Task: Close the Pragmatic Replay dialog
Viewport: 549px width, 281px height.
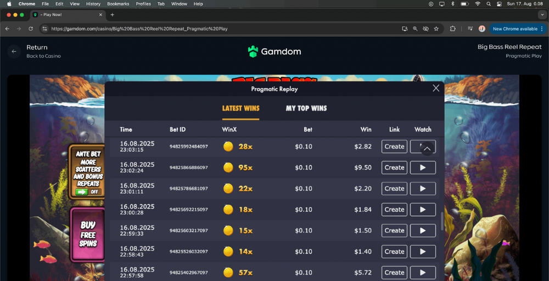Action: [x=436, y=88]
